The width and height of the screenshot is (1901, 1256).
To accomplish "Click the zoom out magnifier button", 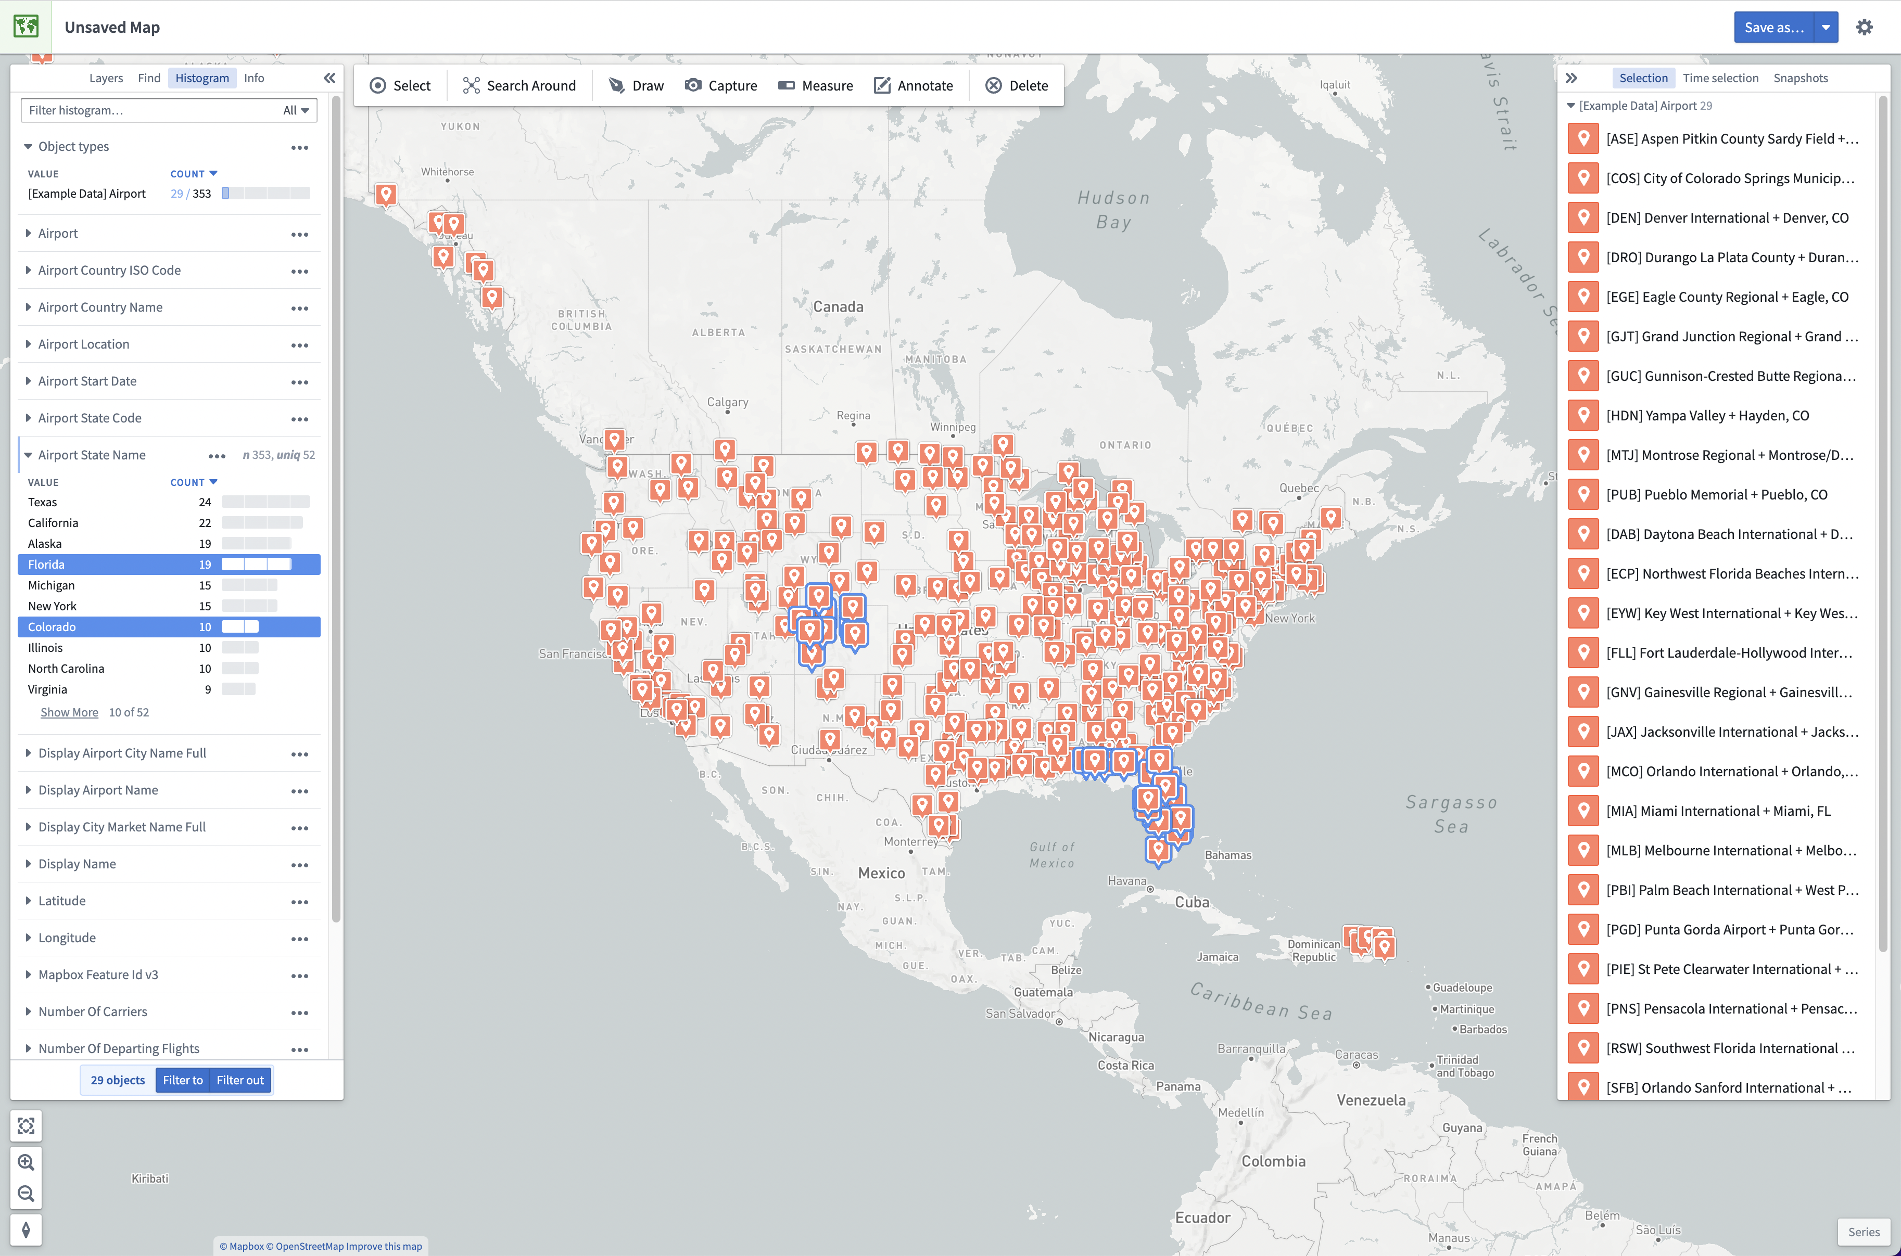I will click(x=26, y=1194).
